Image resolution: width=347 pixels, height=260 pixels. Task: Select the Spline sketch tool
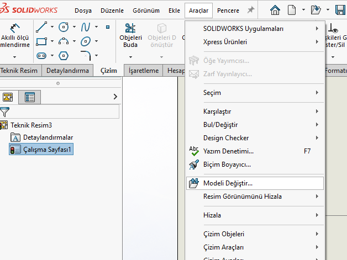click(86, 26)
